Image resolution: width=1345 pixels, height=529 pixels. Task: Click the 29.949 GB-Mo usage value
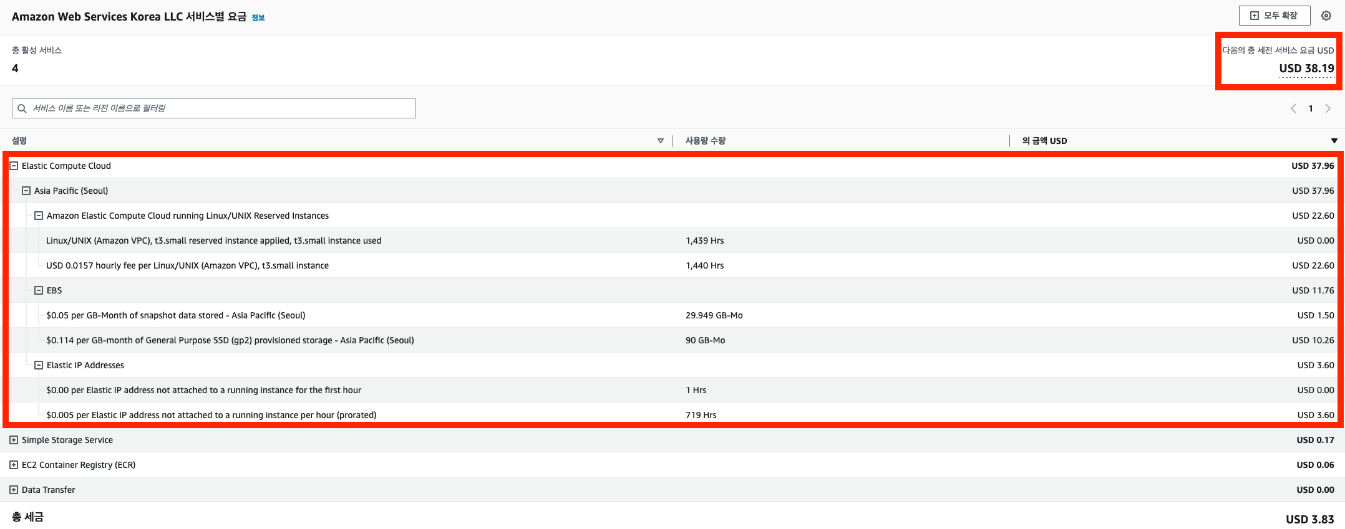pos(714,315)
